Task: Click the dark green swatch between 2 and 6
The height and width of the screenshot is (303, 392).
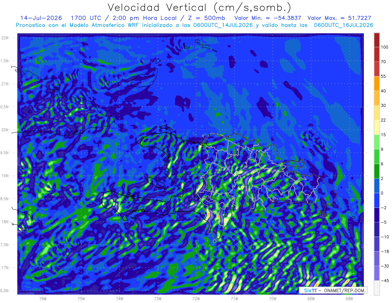Action: pyautogui.click(x=377, y=171)
